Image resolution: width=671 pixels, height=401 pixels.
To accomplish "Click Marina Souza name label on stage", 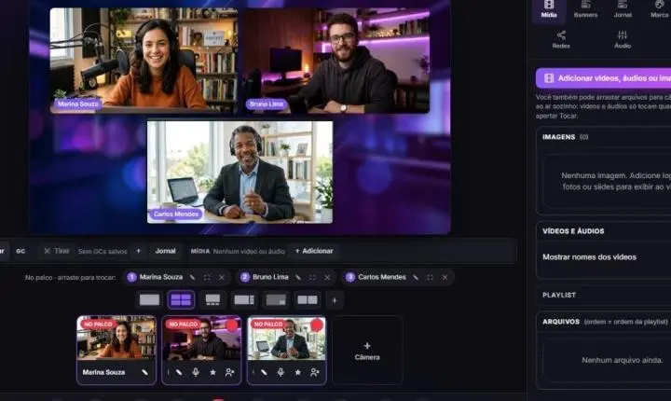I will pyautogui.click(x=77, y=104).
